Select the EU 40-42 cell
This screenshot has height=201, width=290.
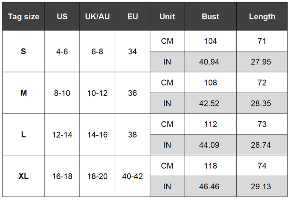coord(132,176)
